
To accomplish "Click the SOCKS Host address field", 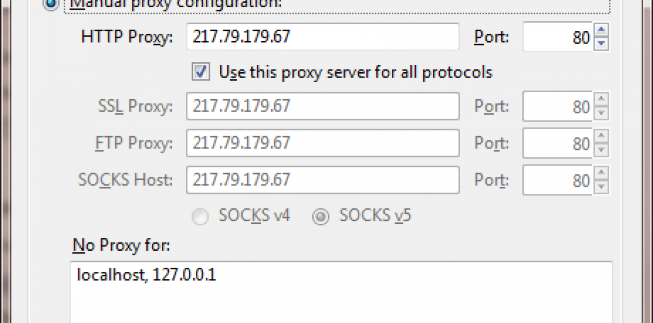I will coord(322,179).
